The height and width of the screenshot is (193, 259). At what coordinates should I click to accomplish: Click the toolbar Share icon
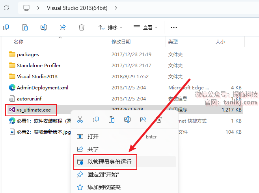pos(63,27)
